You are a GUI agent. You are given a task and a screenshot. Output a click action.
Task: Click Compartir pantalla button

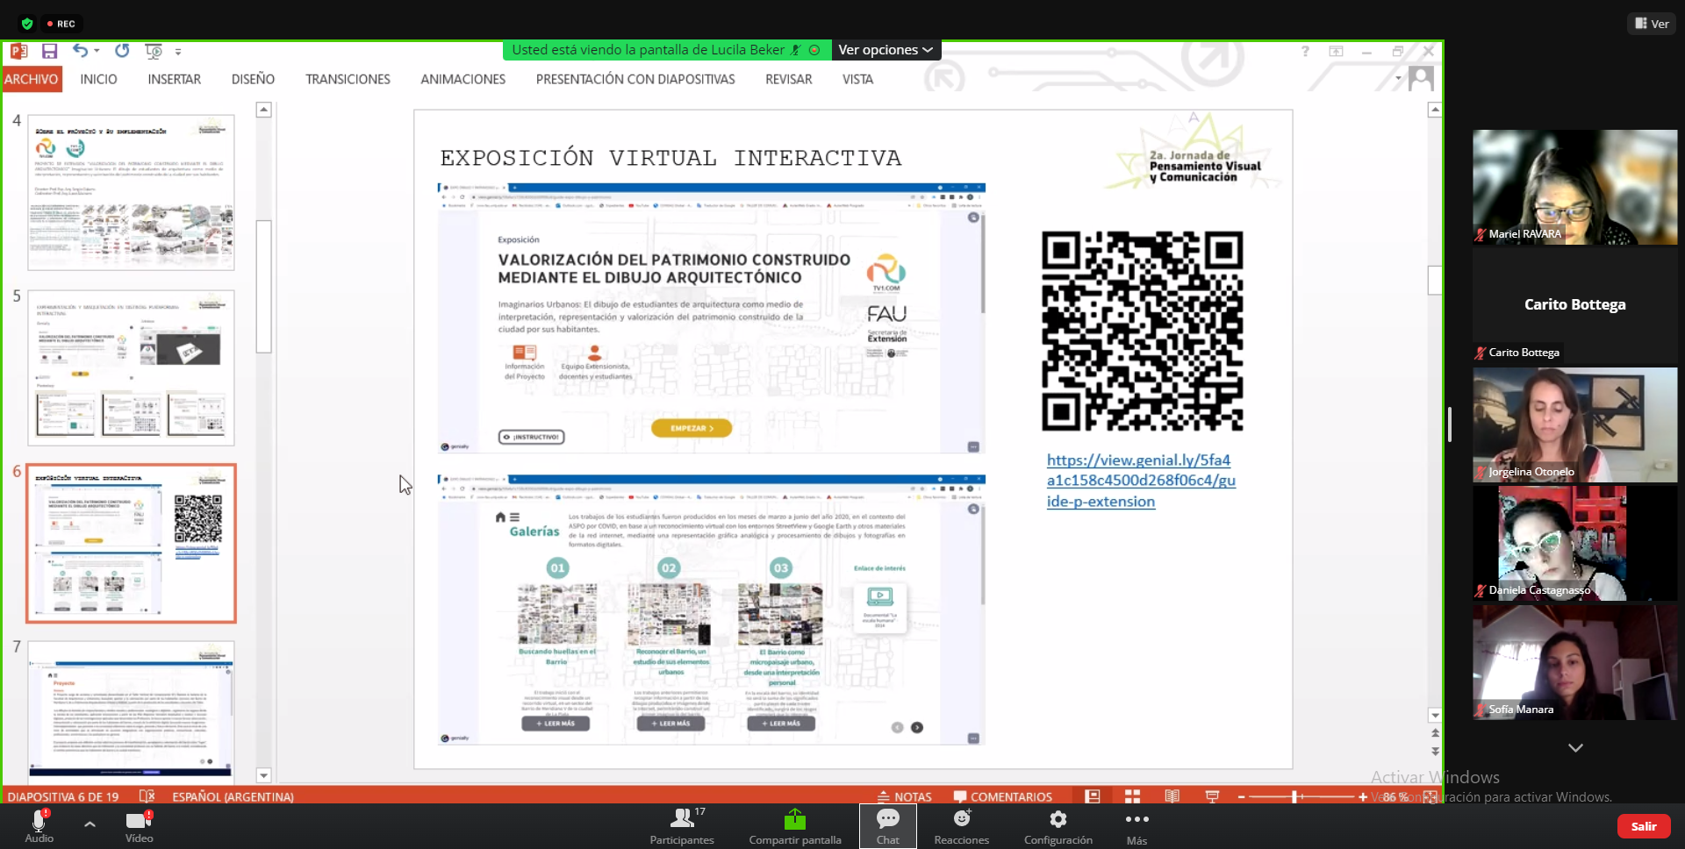795,826
